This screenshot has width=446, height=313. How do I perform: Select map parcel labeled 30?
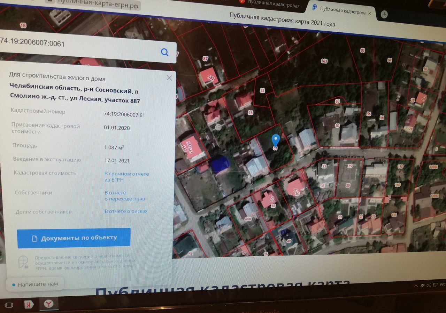pos(425,69)
